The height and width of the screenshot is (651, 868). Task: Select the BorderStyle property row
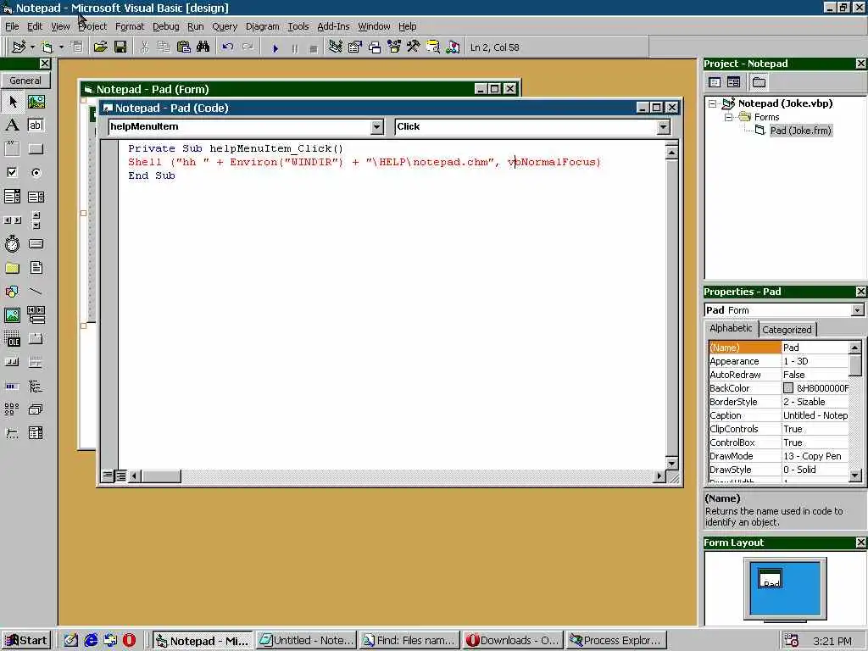778,402
